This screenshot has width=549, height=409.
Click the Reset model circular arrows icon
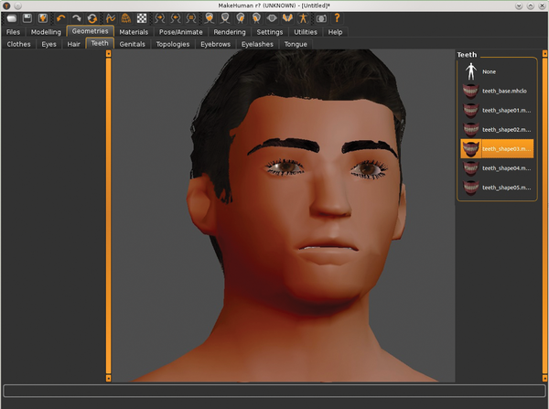click(92, 18)
